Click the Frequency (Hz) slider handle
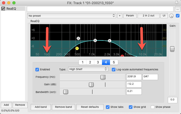 pyautogui.click(x=103, y=77)
